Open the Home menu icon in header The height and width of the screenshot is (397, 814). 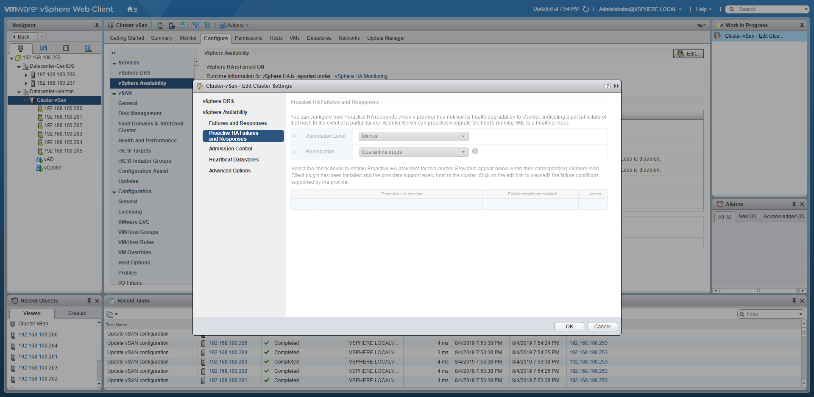[x=132, y=9]
